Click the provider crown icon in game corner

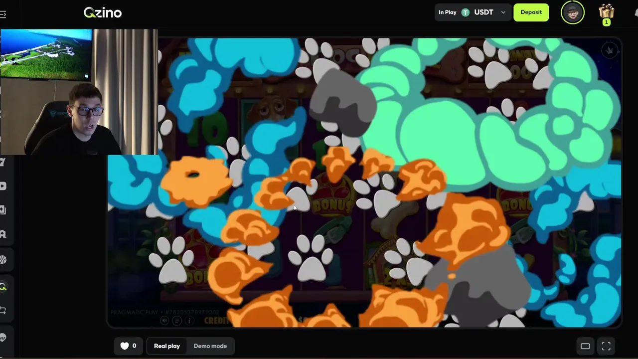point(609,50)
